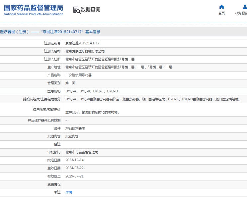The height and width of the screenshot is (198, 247).
Task: Click expiry date 2029-07-21
Action: click(x=74, y=176)
